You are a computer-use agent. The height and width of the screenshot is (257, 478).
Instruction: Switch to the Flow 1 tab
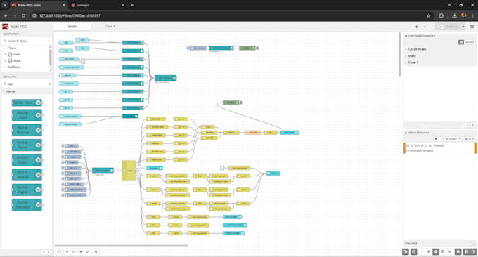110,27
